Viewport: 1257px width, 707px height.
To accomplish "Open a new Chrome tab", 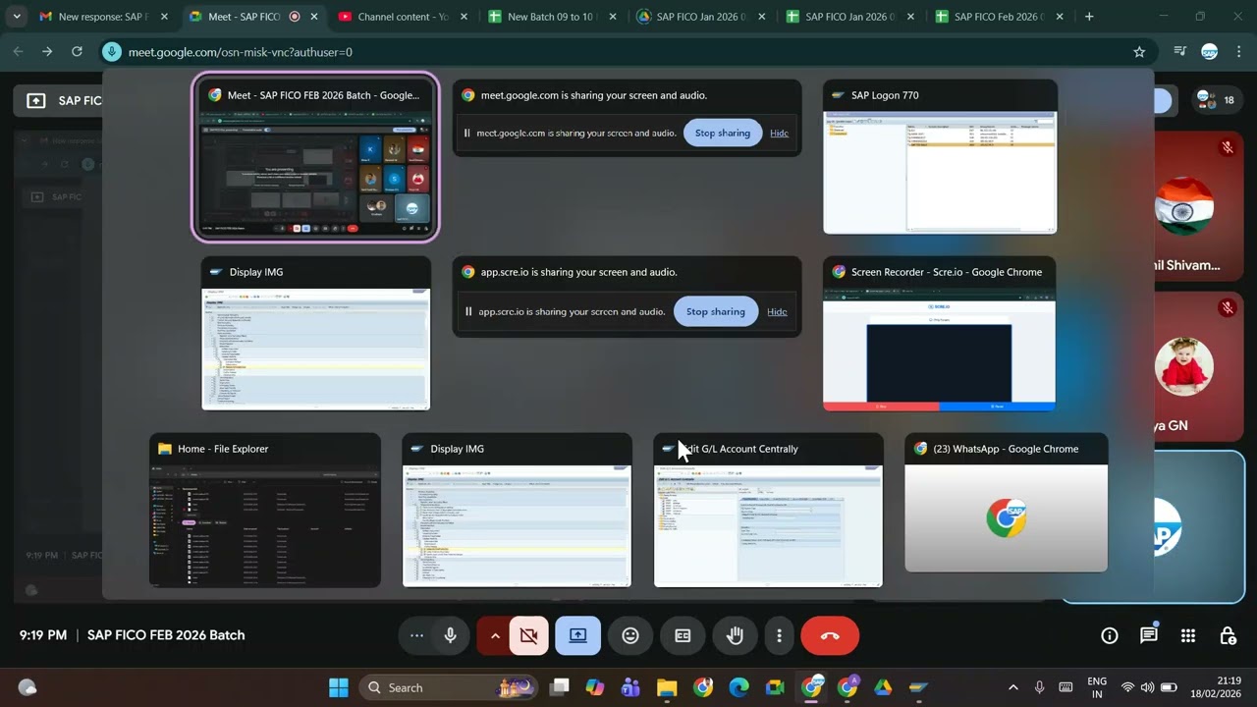I will [x=1089, y=17].
